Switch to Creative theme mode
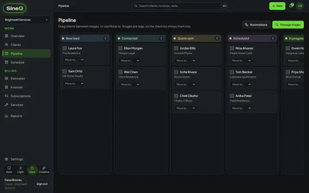 (44, 170)
